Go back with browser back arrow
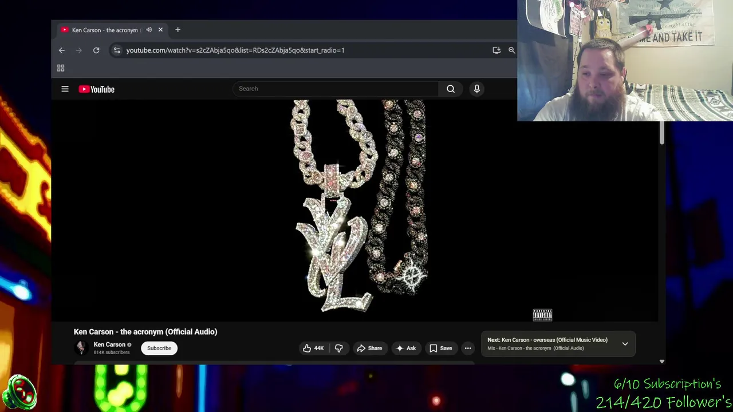 [x=62, y=50]
